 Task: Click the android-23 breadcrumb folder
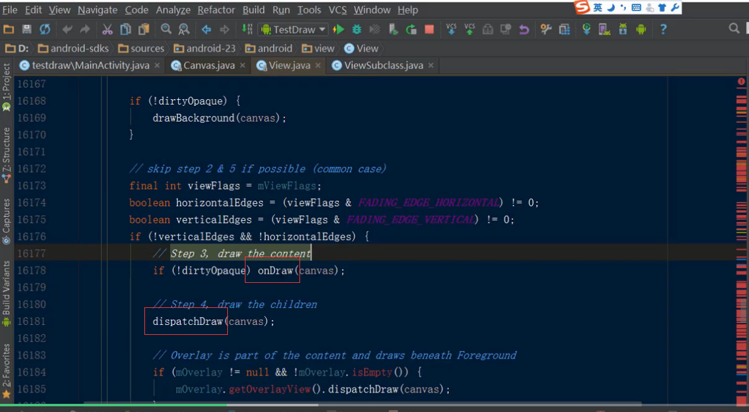(205, 48)
